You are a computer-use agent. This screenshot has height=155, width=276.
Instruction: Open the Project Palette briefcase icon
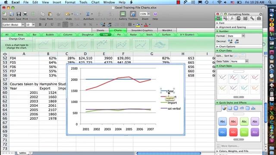click(x=259, y=19)
